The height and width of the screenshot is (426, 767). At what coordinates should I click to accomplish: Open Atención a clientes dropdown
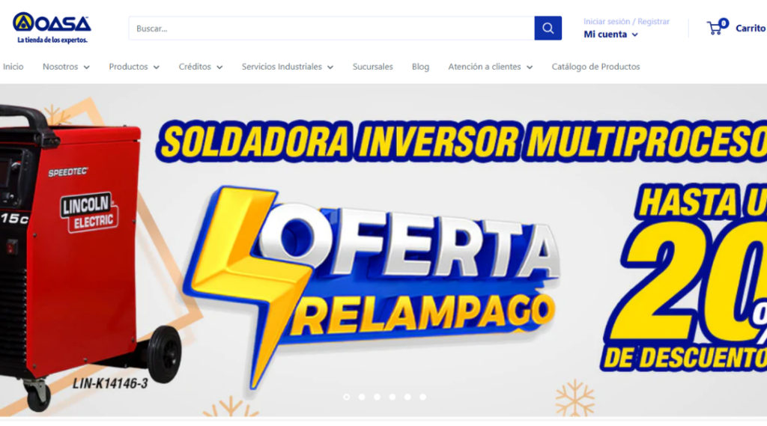point(490,67)
